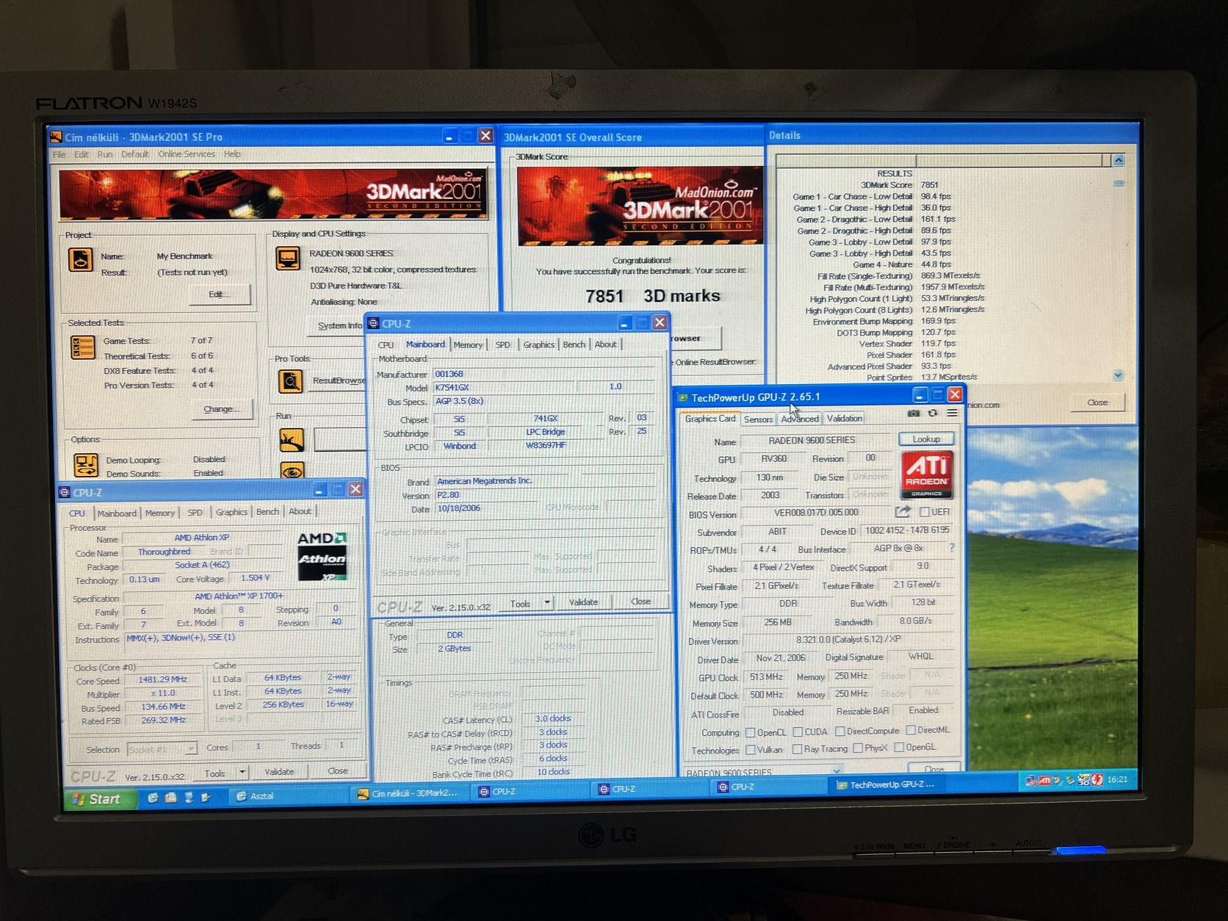Switch to the Sensors tab in GPU-Z
The width and height of the screenshot is (1228, 921).
[758, 419]
